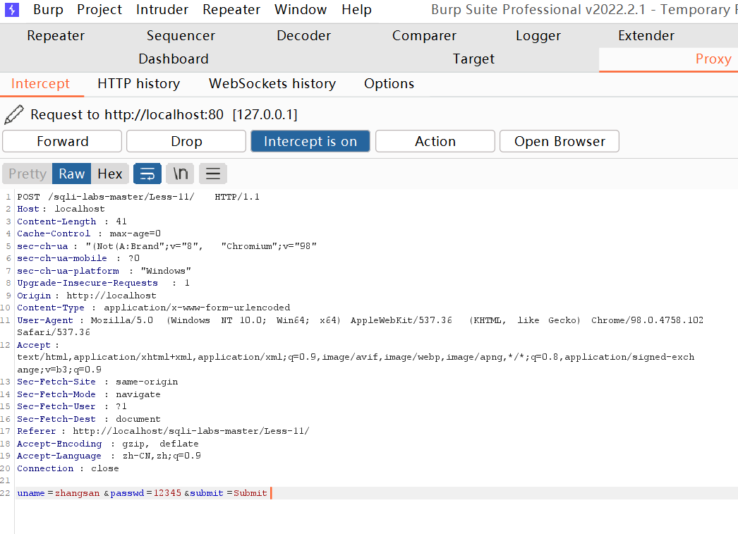Open the proxy Options sub-tab
The width and height of the screenshot is (738, 534).
tap(389, 84)
